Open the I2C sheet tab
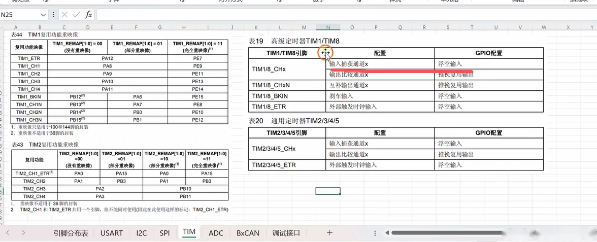597x242 pixels. 141,233
